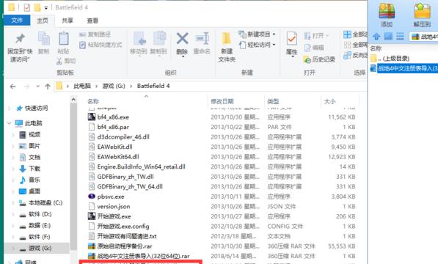Switch to Share (共享) tab
438x264 pixels.
click(x=67, y=21)
